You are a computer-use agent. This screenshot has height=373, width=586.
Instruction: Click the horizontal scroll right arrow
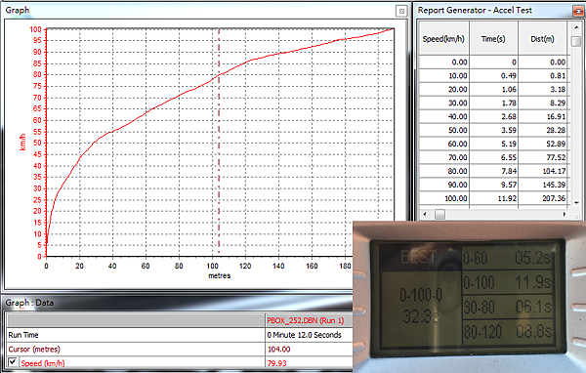coord(565,214)
